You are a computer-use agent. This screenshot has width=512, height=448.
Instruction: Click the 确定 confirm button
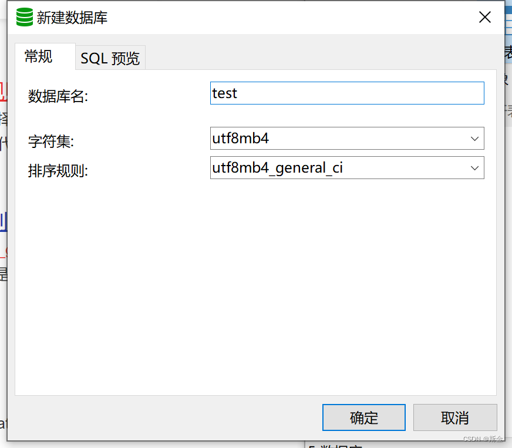tap(363, 417)
